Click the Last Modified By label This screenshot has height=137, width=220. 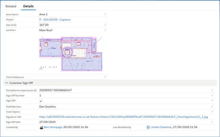tap(122, 127)
